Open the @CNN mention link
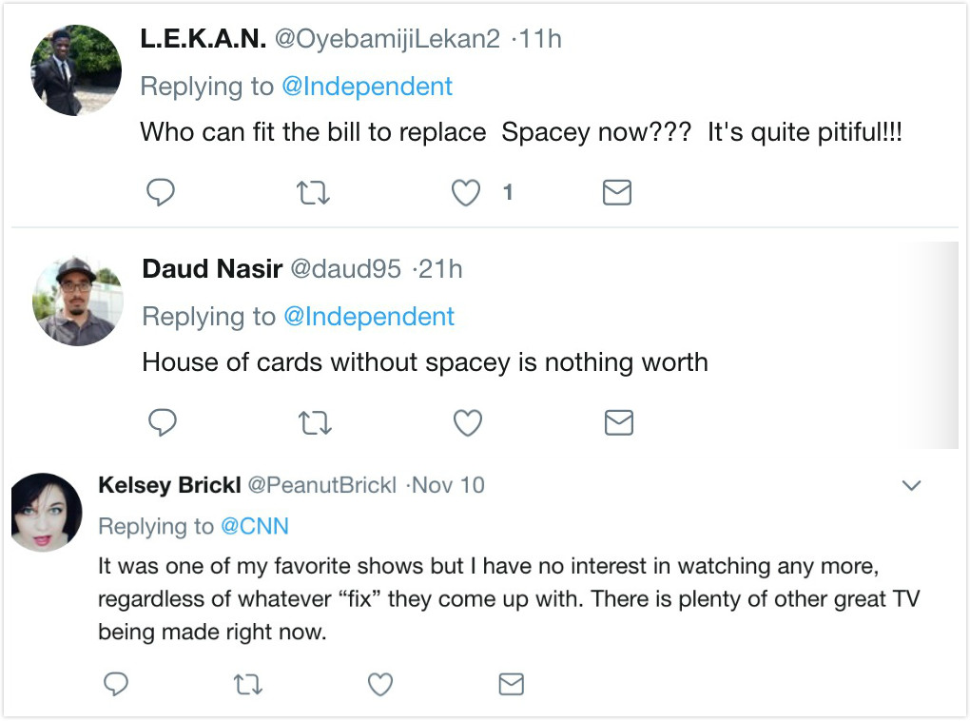The height and width of the screenshot is (721, 970). point(255,526)
